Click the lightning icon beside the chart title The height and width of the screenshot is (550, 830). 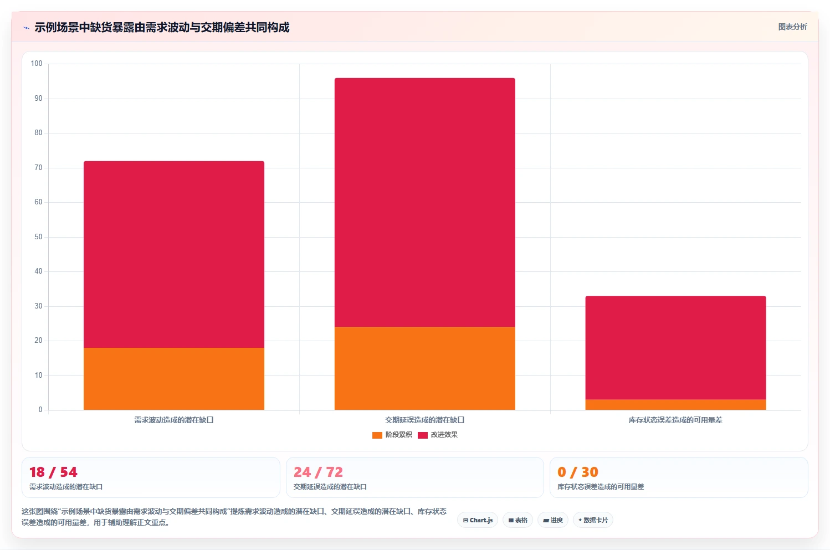pos(26,28)
